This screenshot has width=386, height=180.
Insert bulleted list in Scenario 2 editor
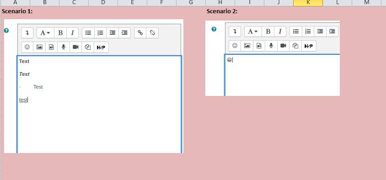(295, 32)
